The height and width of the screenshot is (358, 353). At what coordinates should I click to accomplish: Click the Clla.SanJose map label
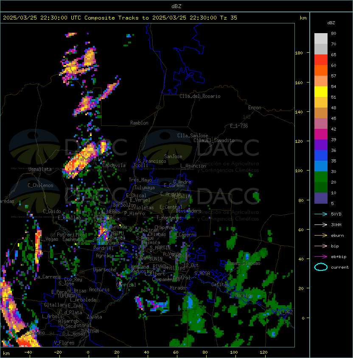tap(193, 136)
